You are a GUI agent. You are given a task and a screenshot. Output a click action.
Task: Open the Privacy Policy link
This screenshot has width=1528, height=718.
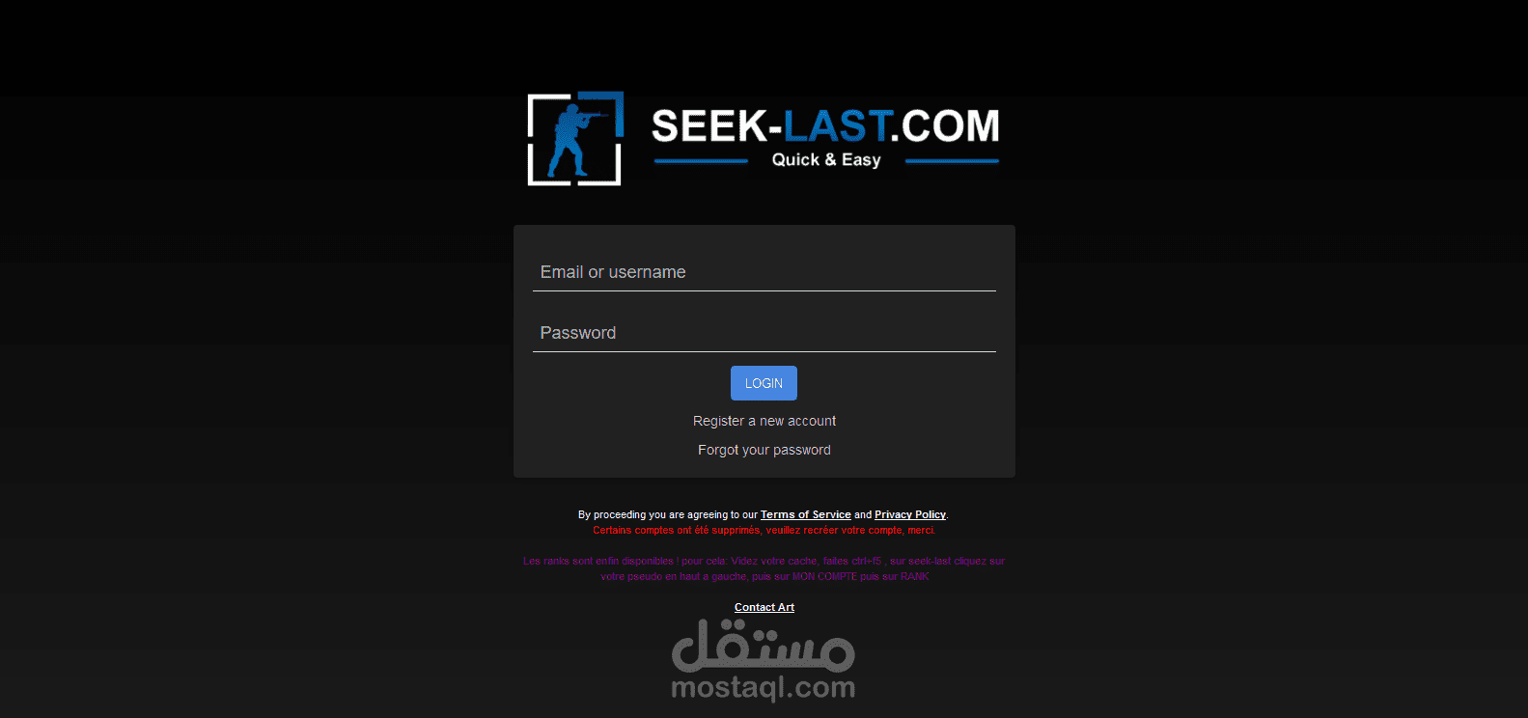click(910, 514)
